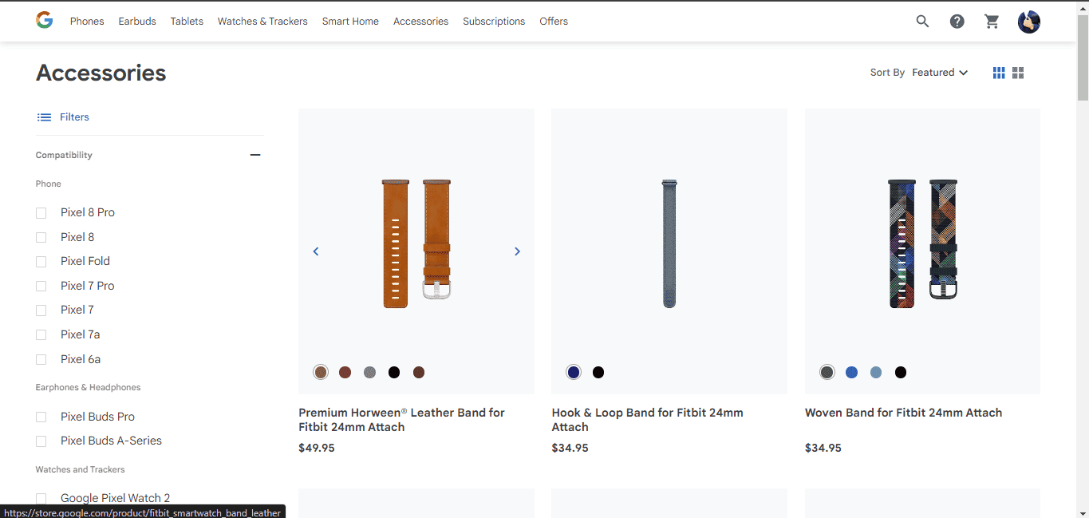Open the shopping cart icon

pyautogui.click(x=992, y=22)
